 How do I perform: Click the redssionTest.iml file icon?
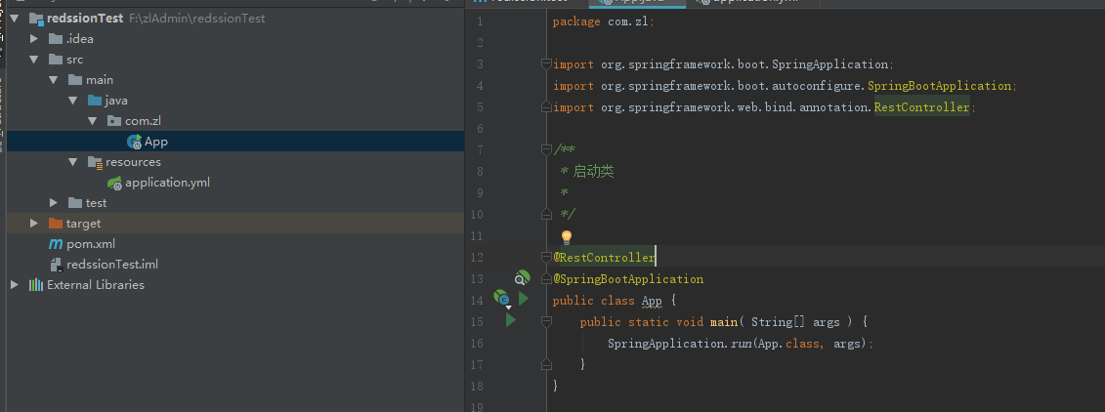point(56,265)
